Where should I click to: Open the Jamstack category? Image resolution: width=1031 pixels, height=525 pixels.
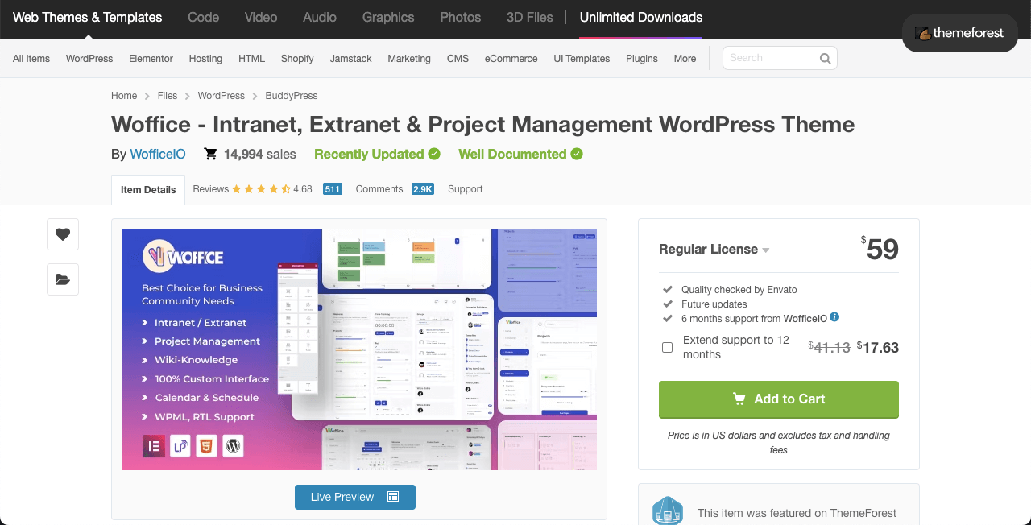[351, 59]
